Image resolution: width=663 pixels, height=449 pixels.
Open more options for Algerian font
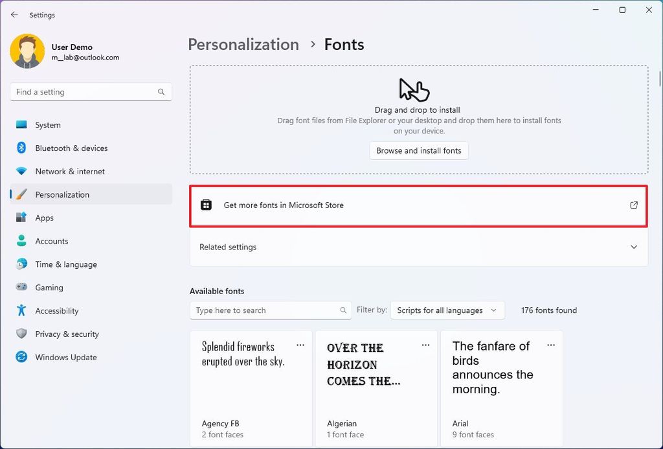tap(425, 345)
